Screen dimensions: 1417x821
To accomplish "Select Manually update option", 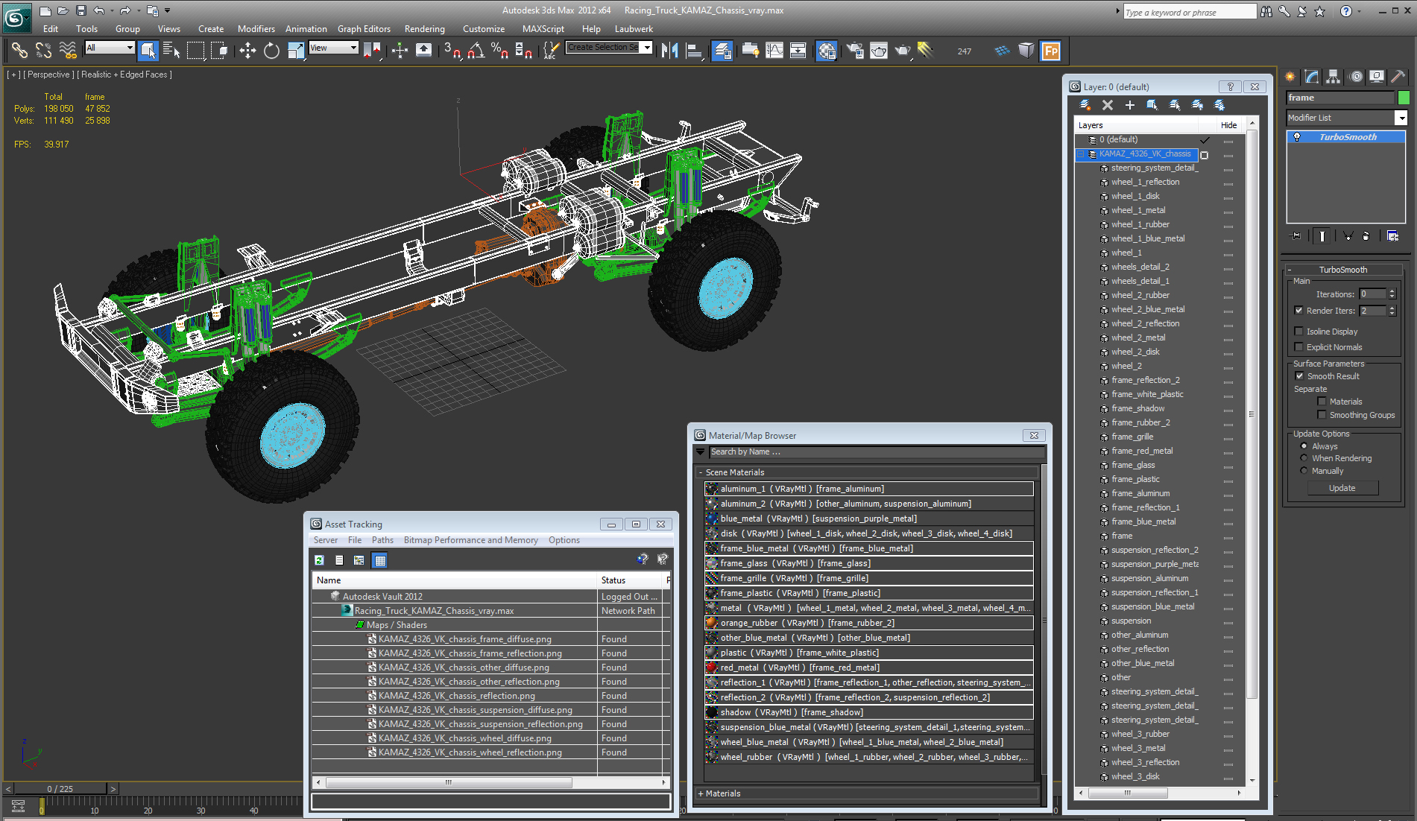I will [x=1304, y=471].
